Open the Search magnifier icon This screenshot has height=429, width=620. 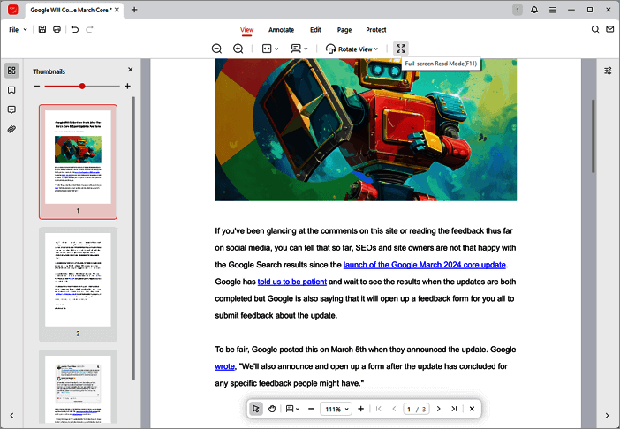click(595, 29)
